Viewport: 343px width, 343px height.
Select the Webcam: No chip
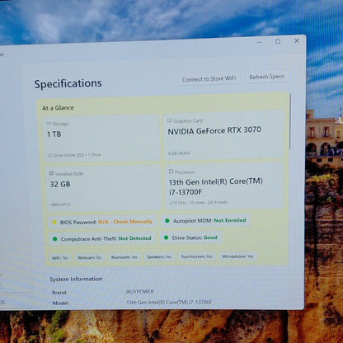[x=90, y=257]
